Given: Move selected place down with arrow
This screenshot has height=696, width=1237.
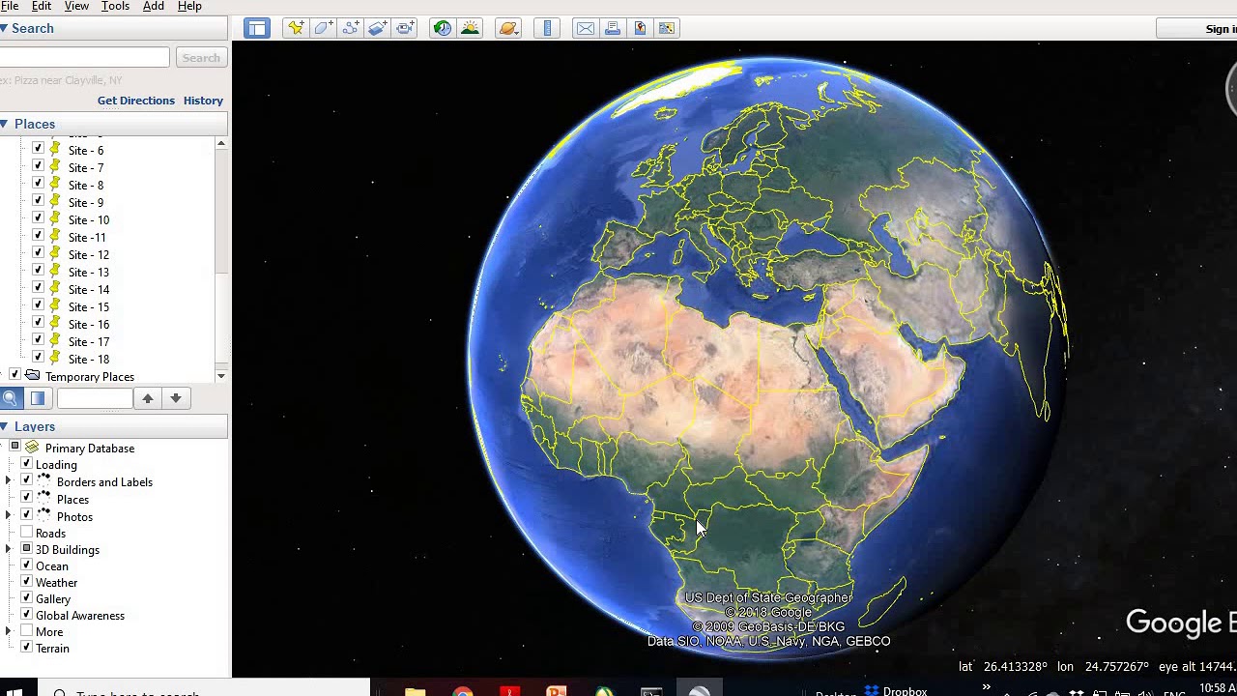Looking at the screenshot, I should [x=176, y=398].
